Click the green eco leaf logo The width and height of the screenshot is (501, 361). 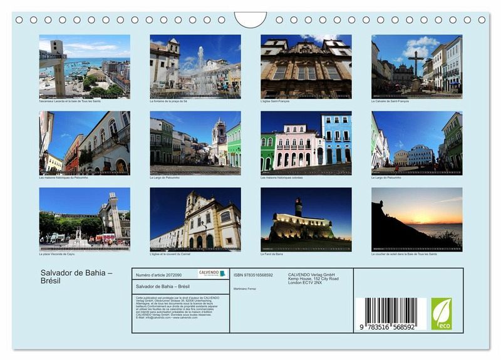442,313
